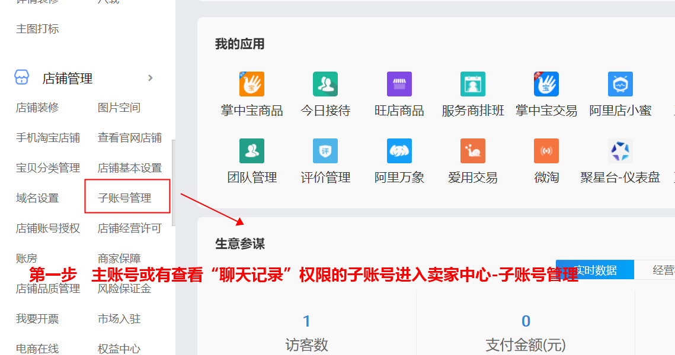
Task: Open 电商在线 link
Action: tap(37, 348)
